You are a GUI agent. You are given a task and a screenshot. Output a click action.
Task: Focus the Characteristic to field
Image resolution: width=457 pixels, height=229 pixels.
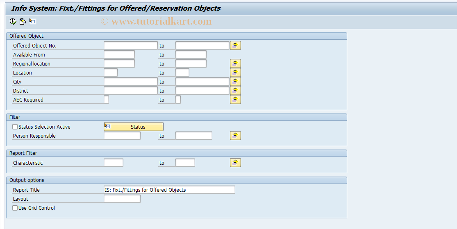[x=185, y=163]
